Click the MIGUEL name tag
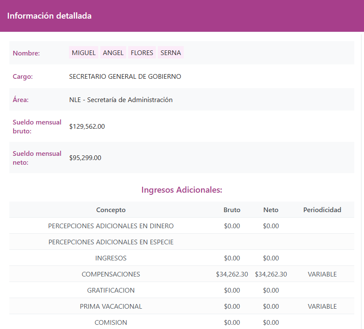This screenshot has width=364, height=329. (83, 53)
